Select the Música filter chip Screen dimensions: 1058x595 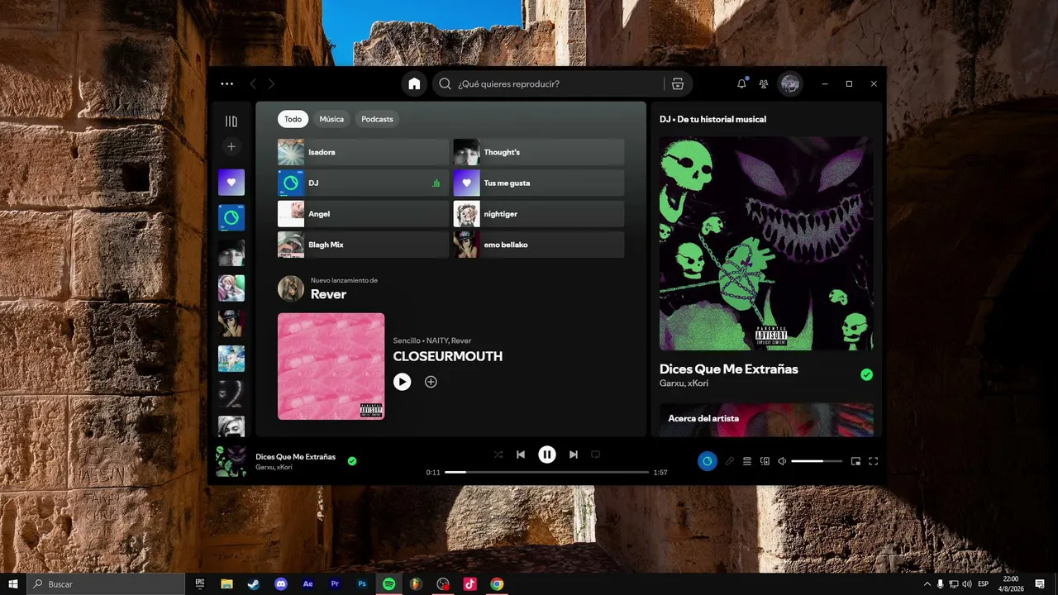coord(331,119)
